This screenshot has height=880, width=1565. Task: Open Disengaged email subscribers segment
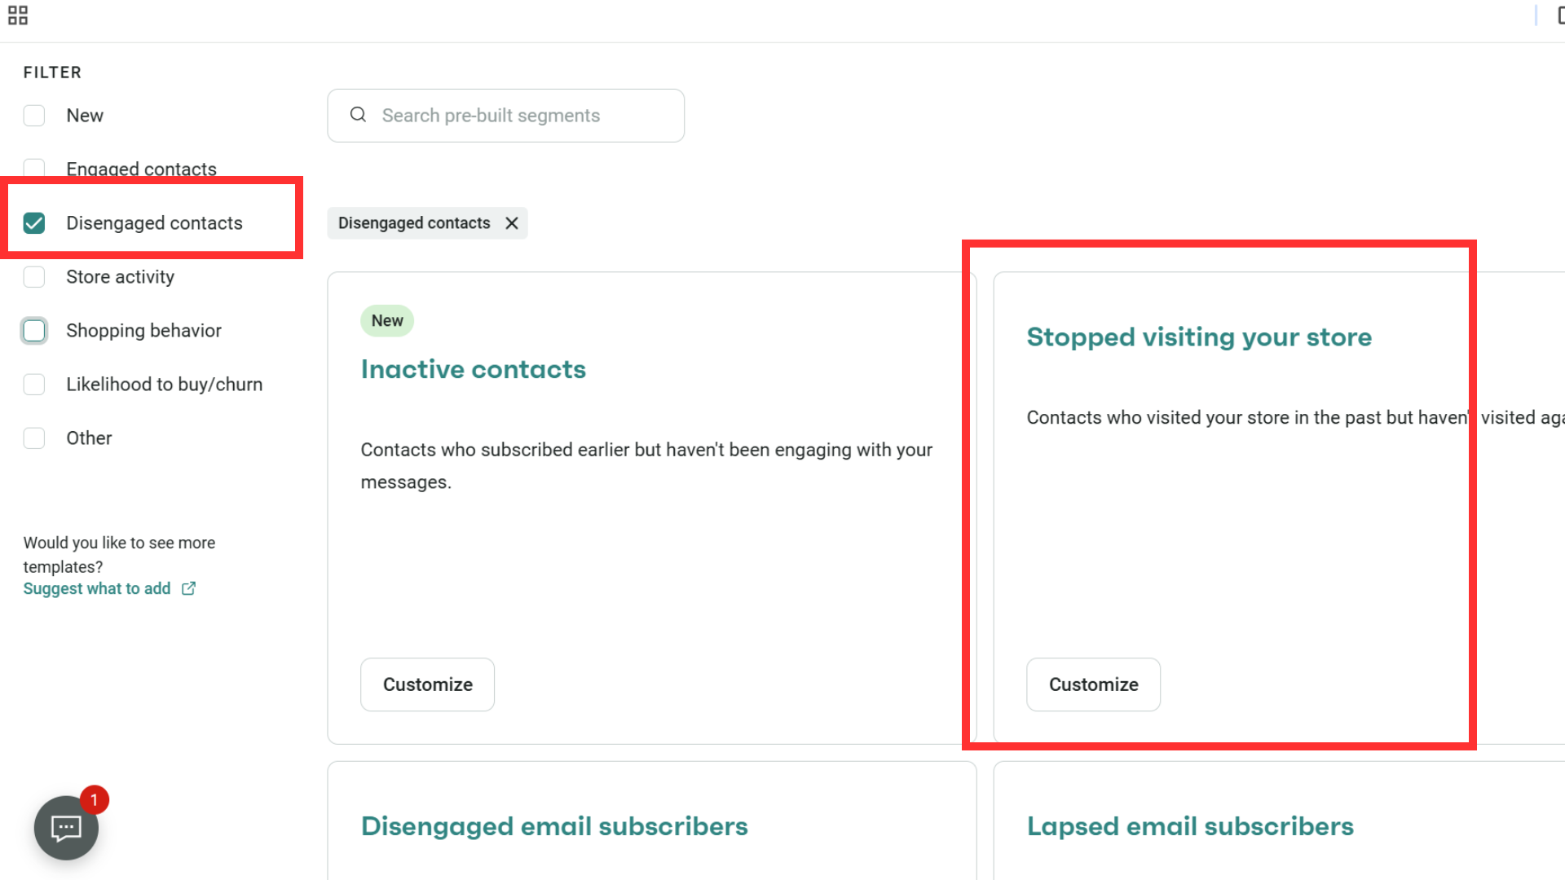(554, 826)
